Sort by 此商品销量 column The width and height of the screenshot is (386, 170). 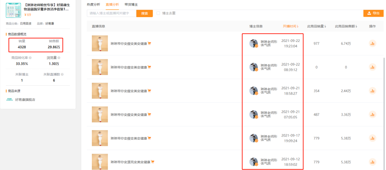tap(317, 26)
